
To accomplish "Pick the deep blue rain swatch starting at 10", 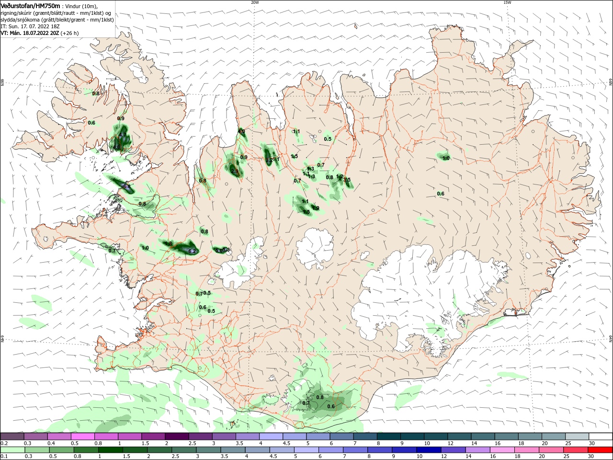I will coord(429,450).
